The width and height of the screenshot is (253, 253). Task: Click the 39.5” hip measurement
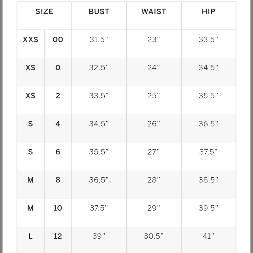click(208, 208)
